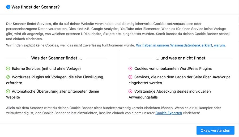The width and height of the screenshot is (239, 137).
Task: Open the Wissensdatenbank explanation link
Action: click(181, 45)
